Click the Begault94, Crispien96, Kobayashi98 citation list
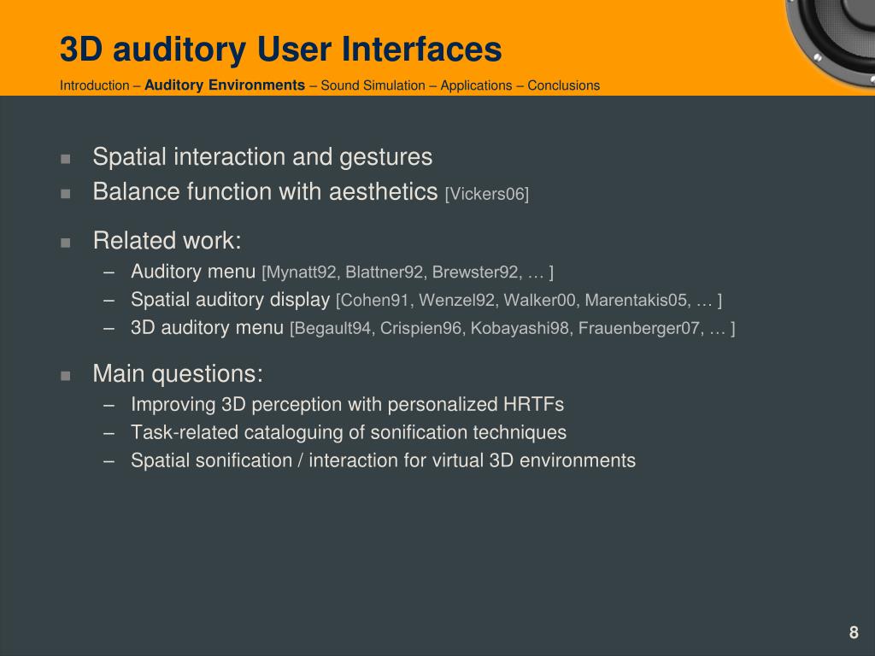The width and height of the screenshot is (875, 656). click(513, 329)
